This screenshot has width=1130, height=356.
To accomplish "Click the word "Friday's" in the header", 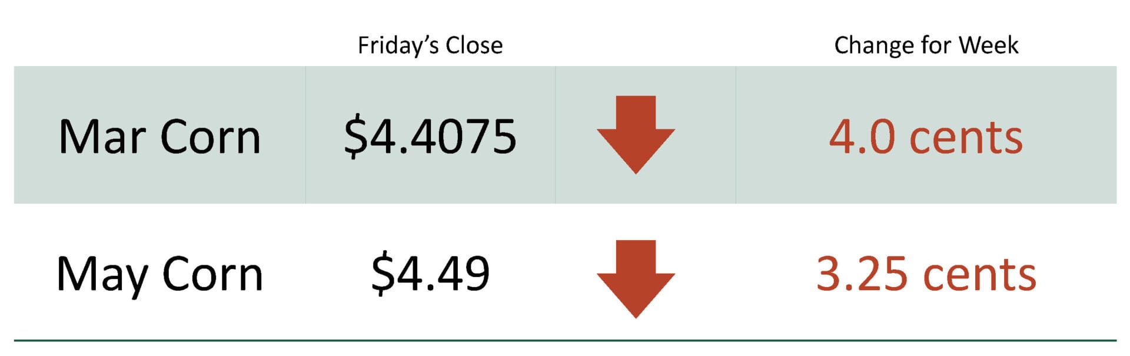I will click(398, 45).
